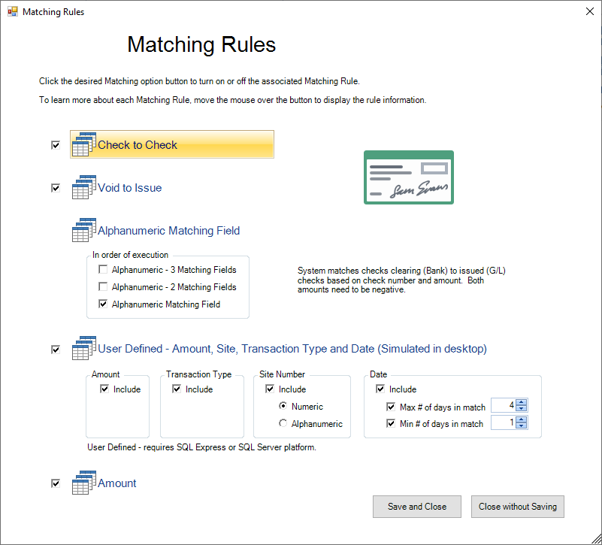Enable Alphanumeric - 3 Matching Fields

[103, 269]
